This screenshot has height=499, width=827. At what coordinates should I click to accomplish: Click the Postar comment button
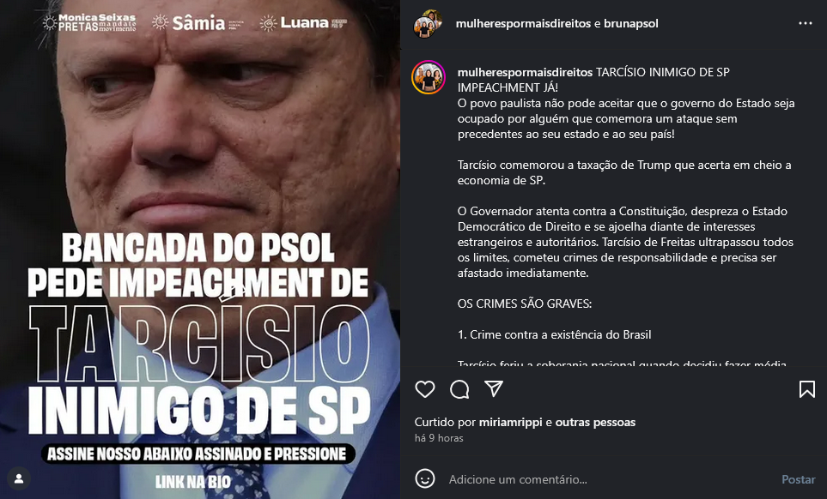click(798, 479)
